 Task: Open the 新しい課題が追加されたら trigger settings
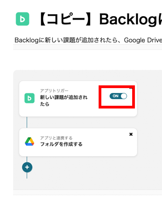(x=64, y=101)
